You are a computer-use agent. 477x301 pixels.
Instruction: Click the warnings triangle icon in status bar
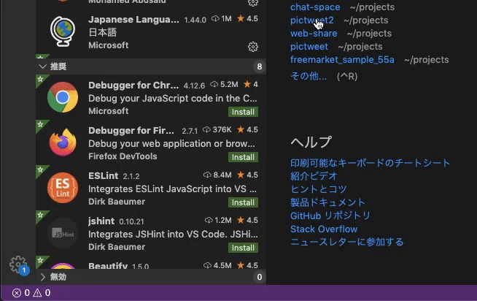37,293
